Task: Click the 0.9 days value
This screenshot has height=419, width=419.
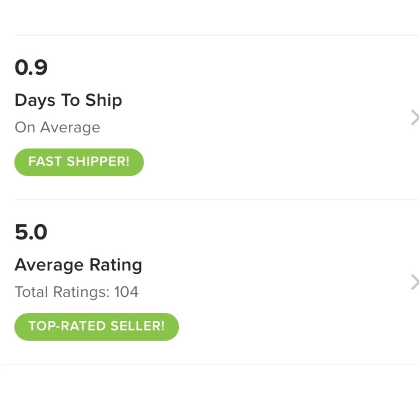Action: (x=31, y=67)
